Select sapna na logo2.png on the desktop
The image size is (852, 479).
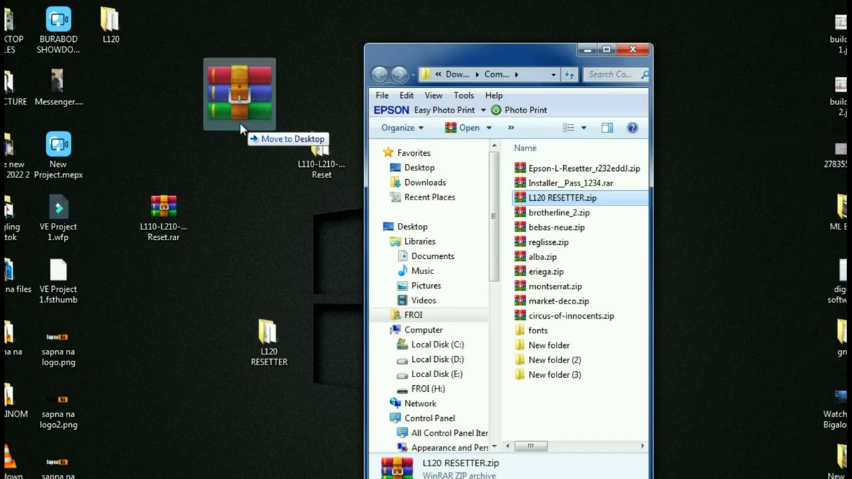[58, 411]
